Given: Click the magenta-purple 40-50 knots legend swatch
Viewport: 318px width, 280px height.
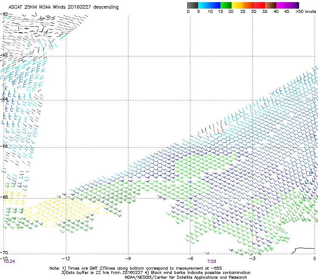Looking at the screenshot, I should 287,5.
